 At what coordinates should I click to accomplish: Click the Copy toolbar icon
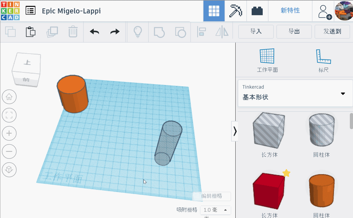coord(11,32)
